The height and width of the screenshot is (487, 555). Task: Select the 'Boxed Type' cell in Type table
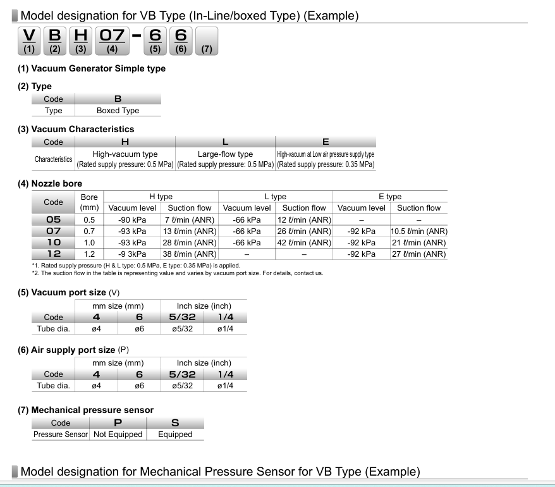[x=118, y=111]
